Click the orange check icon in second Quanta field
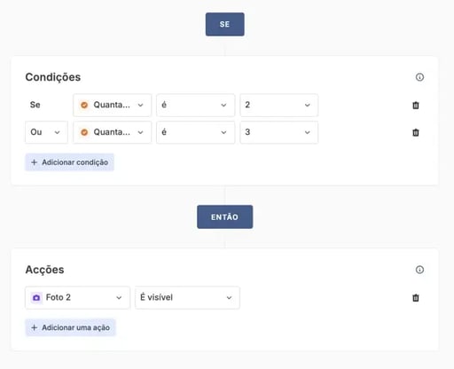Viewport: 454px width, 369px height. click(x=84, y=132)
